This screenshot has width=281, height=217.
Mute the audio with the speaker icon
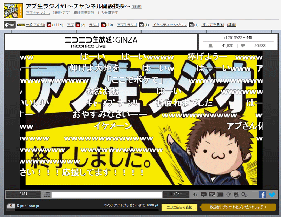coord(195,195)
